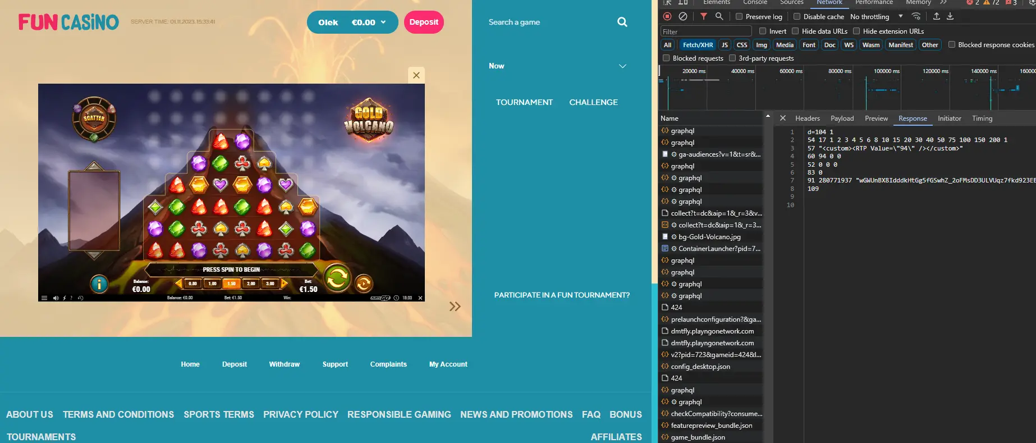Open the My Account link

point(448,364)
